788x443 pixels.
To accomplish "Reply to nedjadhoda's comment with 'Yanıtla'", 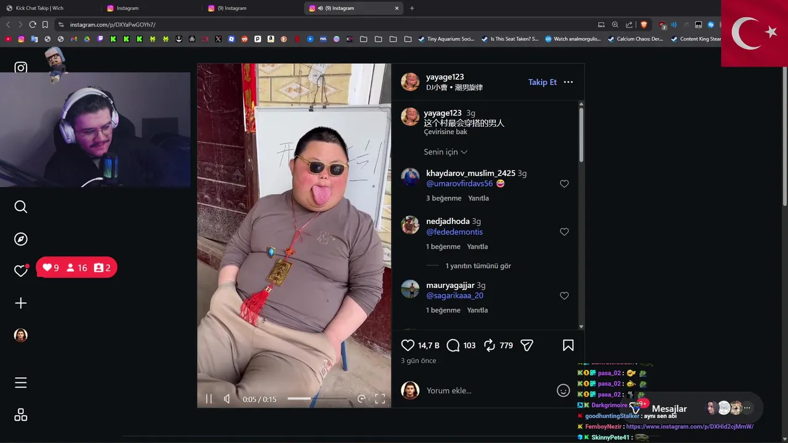I will tap(477, 247).
